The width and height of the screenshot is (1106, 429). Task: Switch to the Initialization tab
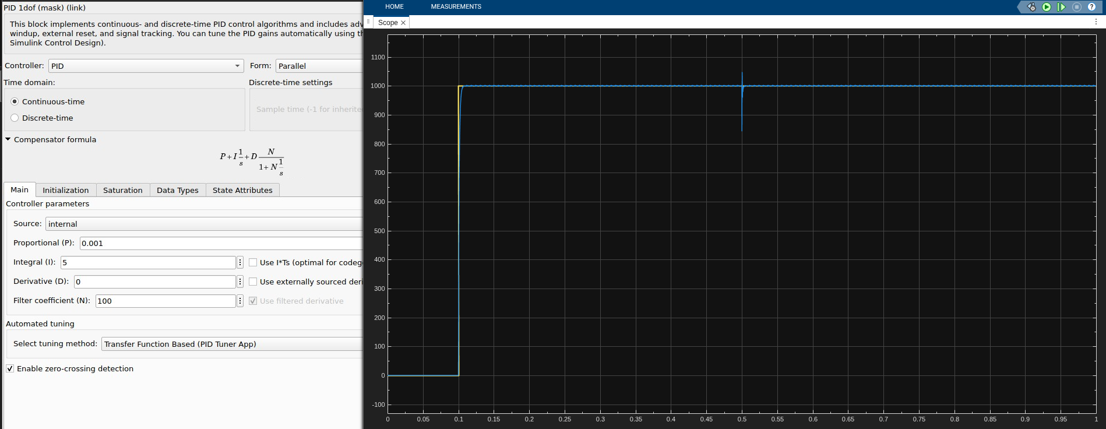(66, 190)
